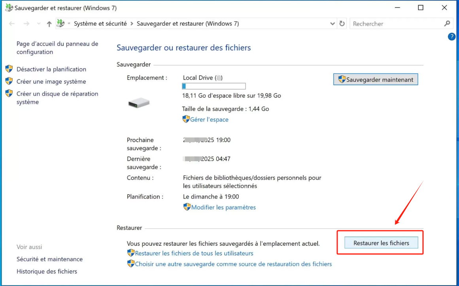
Task: Click shield icon beside 'Désactiver la planification'
Action: [9, 69]
